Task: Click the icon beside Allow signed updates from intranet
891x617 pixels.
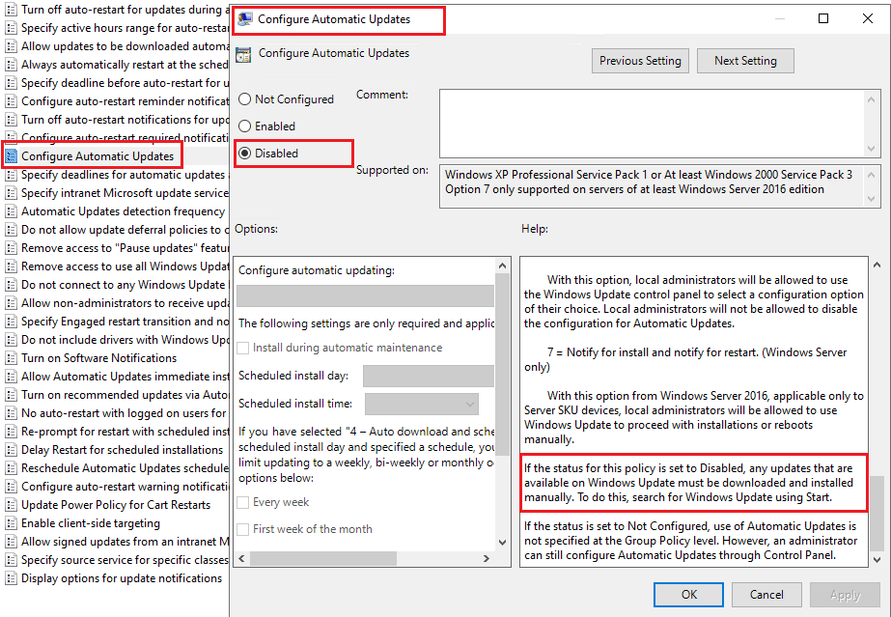Action: pyautogui.click(x=11, y=542)
